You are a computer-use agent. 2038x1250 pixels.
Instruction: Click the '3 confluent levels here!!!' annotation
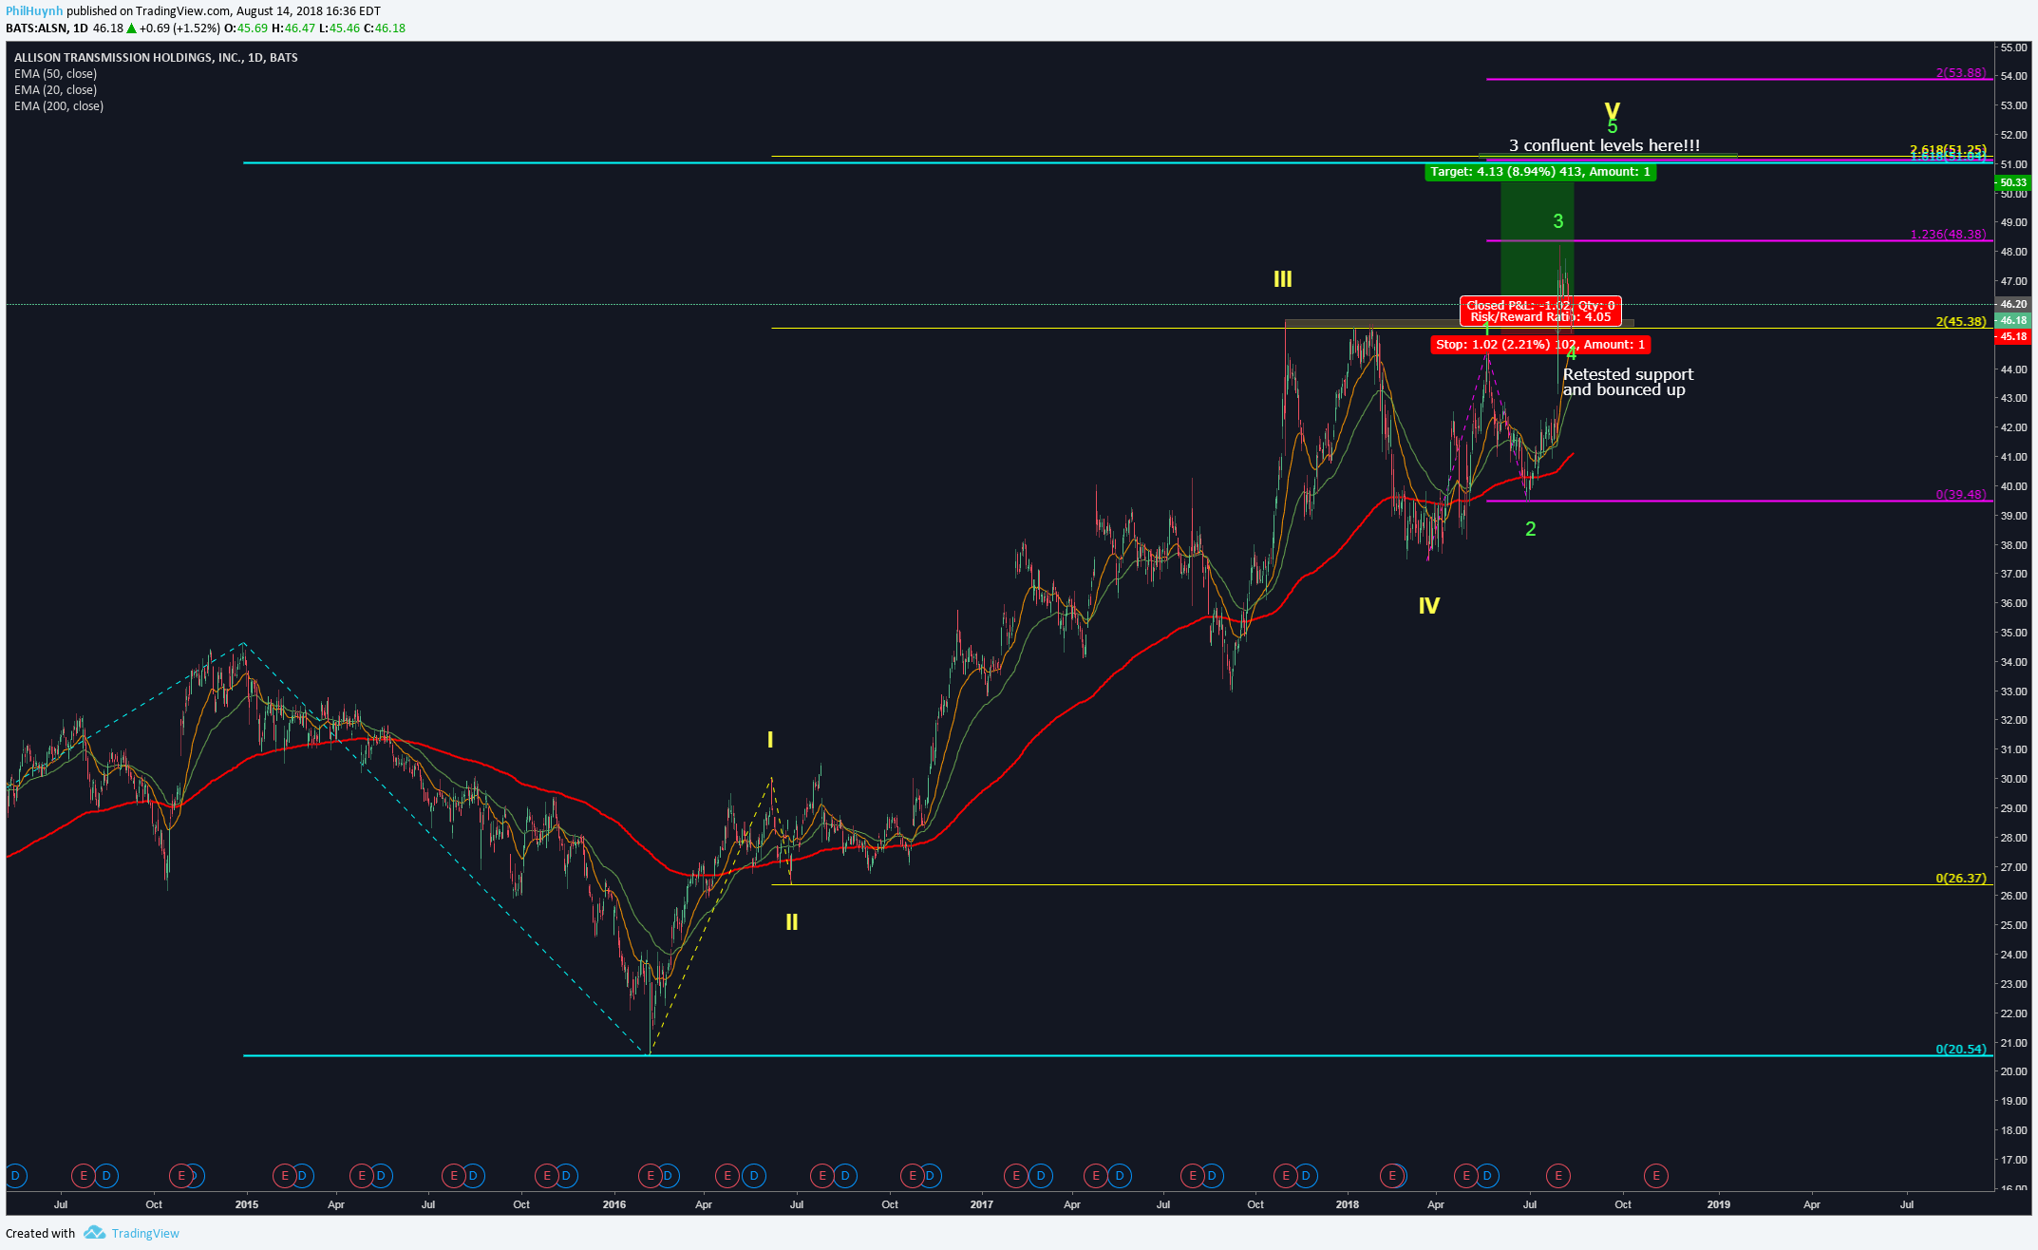pos(1604,145)
